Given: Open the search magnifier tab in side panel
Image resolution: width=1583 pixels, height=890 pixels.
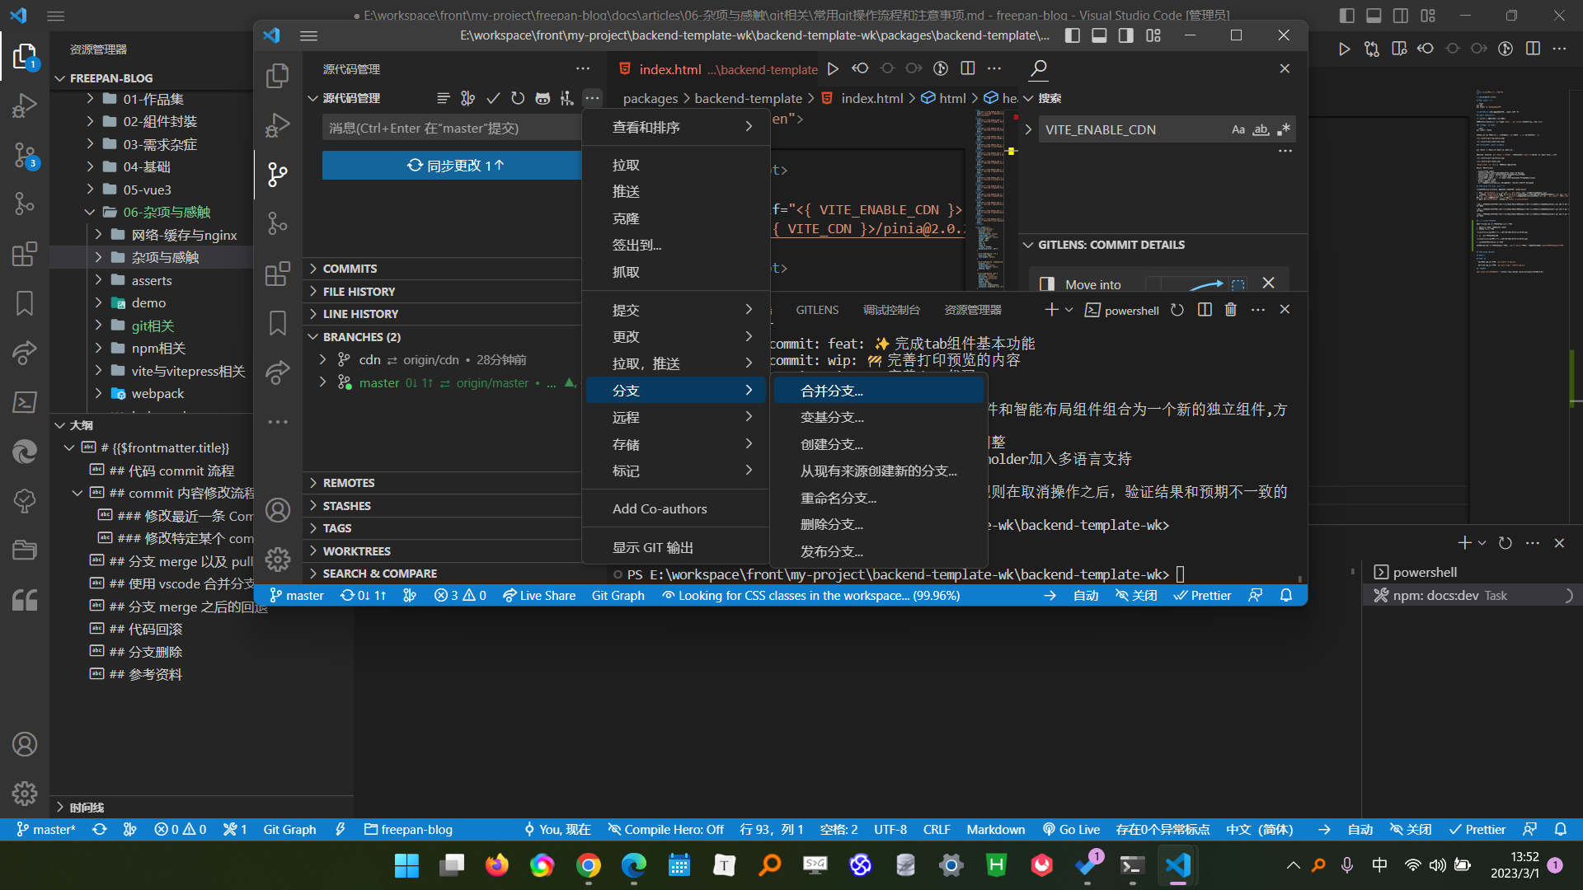Looking at the screenshot, I should click(x=1039, y=68).
